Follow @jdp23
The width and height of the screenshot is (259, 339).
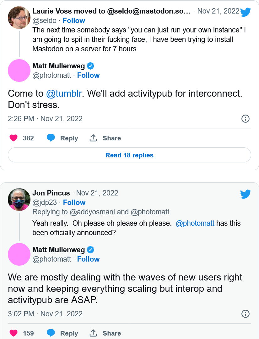tap(74, 203)
